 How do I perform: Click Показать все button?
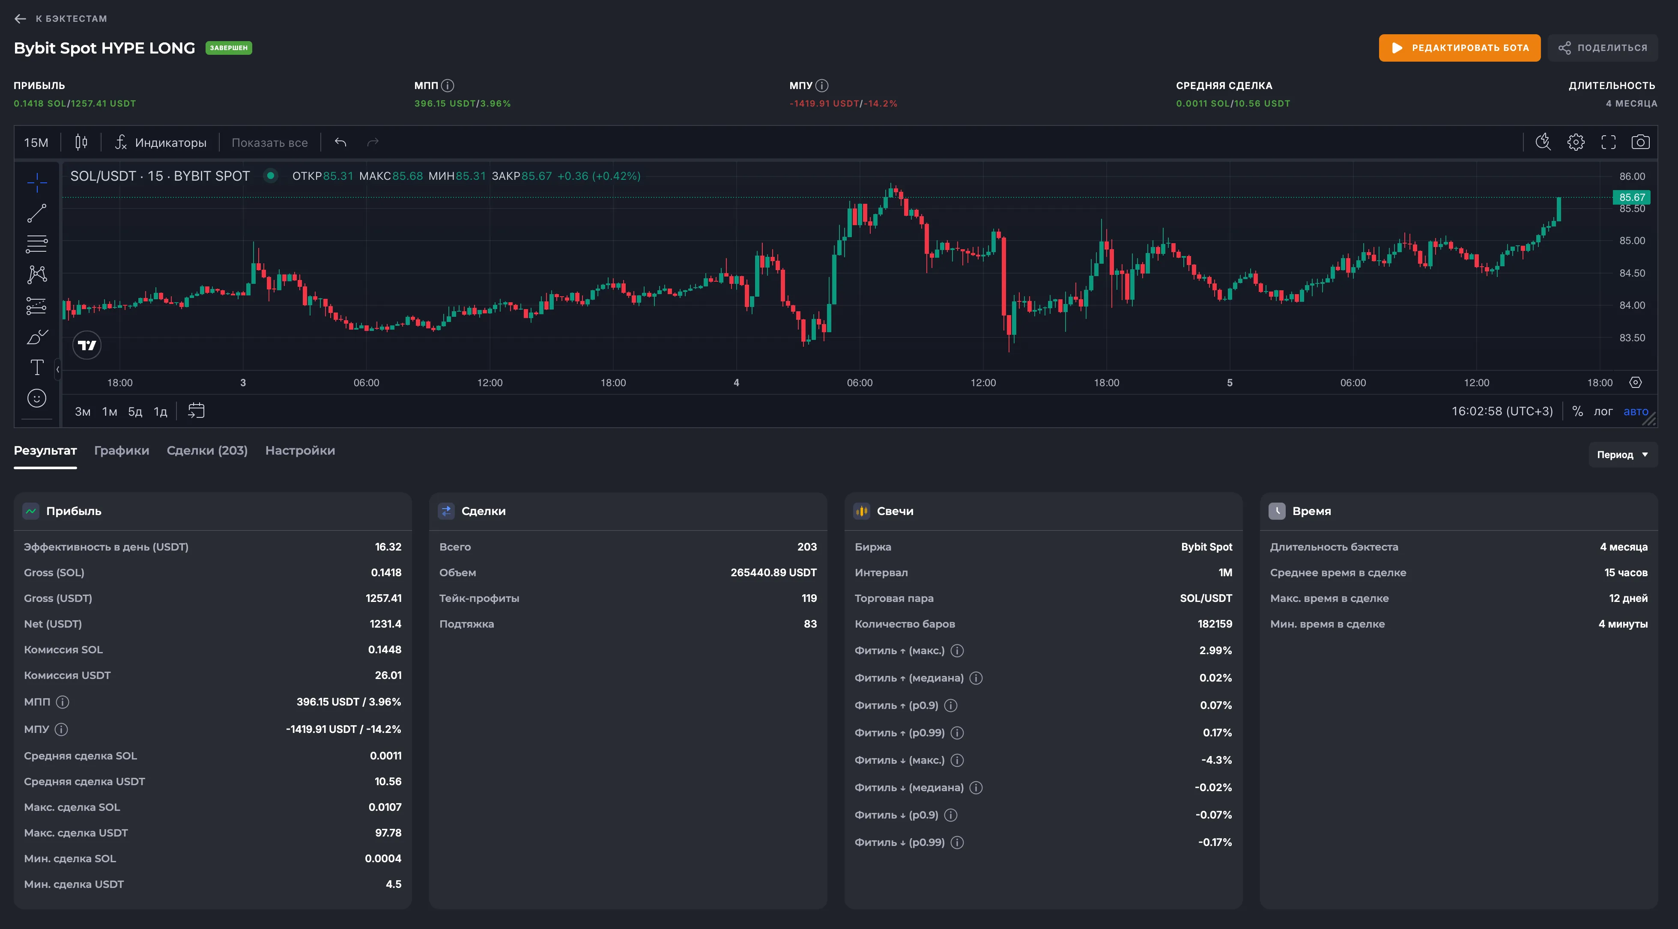point(270,143)
